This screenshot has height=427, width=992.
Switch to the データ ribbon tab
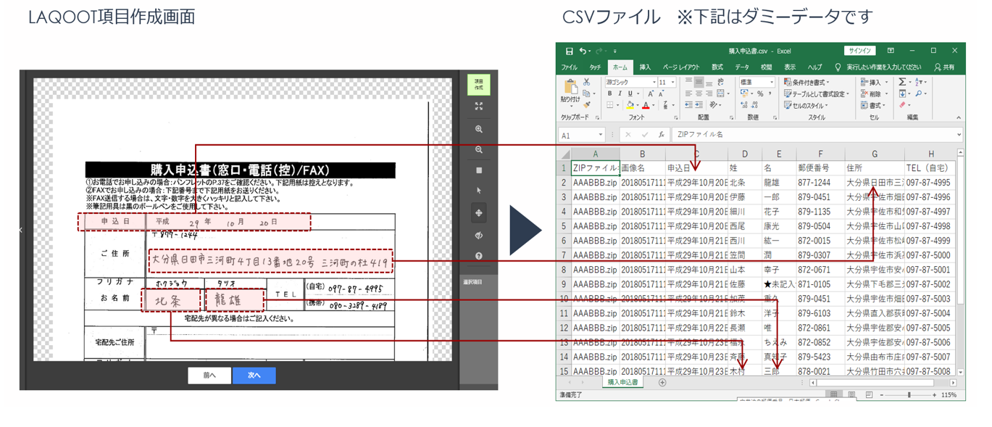tap(742, 67)
